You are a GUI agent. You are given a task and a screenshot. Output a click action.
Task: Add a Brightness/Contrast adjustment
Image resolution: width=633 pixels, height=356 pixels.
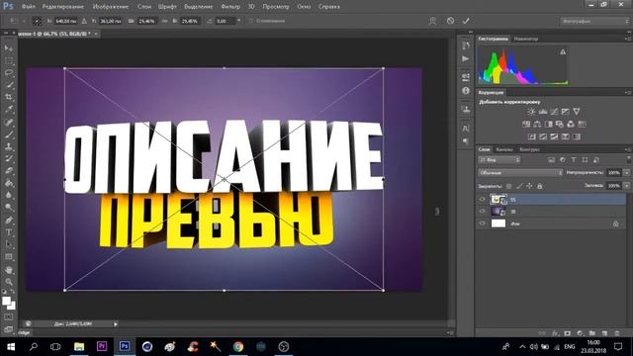(x=532, y=112)
